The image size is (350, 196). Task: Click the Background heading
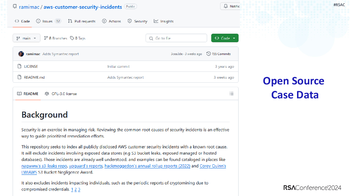click(x=44, y=115)
